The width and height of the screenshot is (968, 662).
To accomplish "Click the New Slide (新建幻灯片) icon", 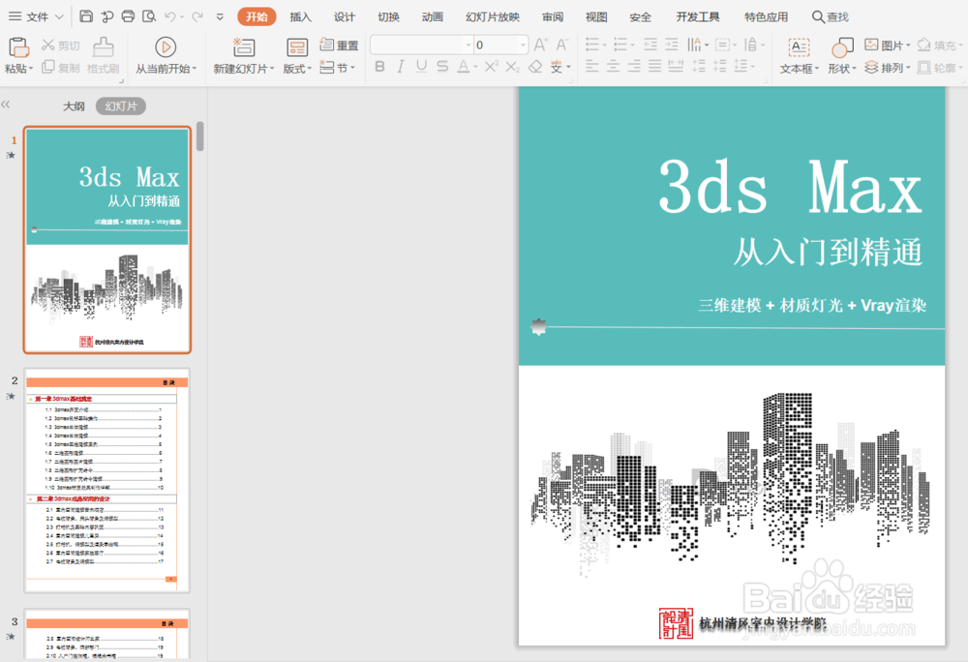I will (x=243, y=46).
